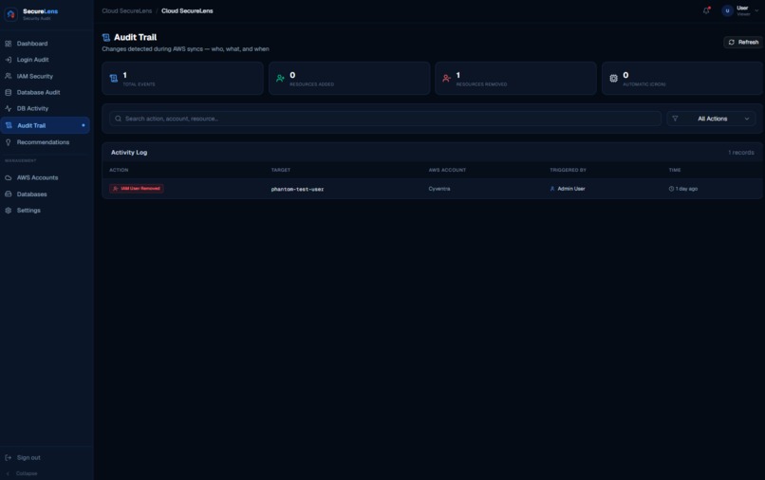765x480 pixels.
Task: Click the search magnifier icon
Action: pos(118,119)
